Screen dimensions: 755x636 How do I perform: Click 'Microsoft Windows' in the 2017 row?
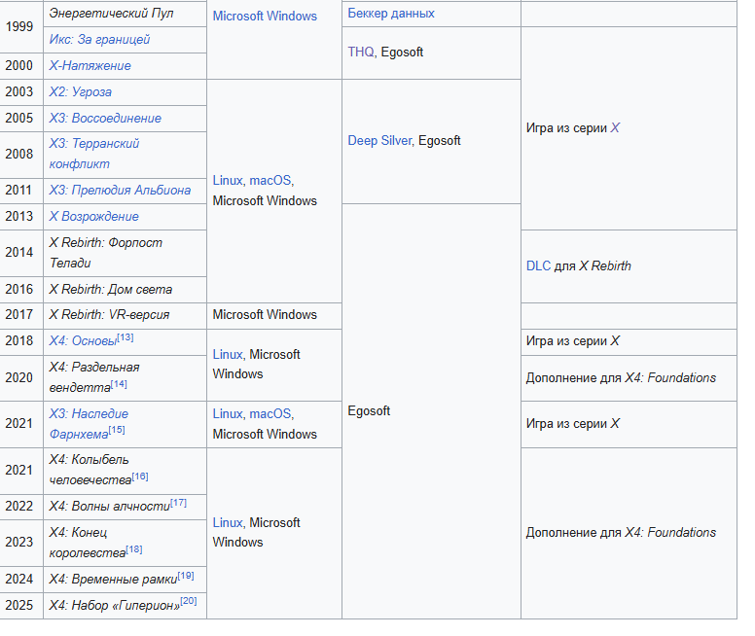click(x=265, y=315)
